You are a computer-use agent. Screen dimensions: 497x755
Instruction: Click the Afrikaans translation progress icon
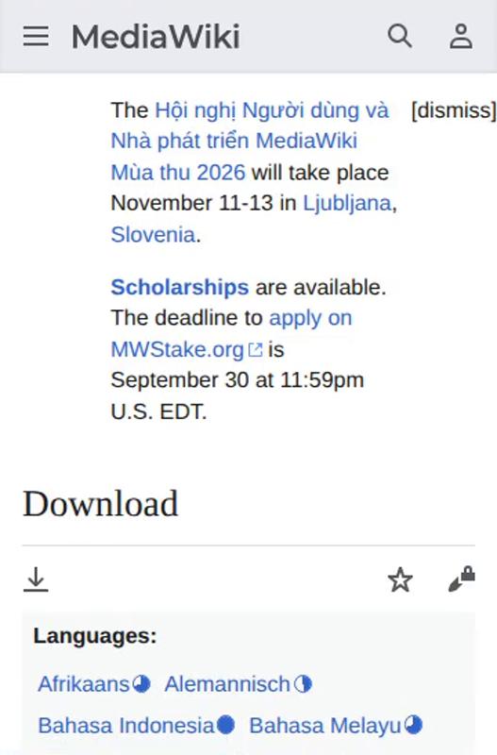[141, 683]
